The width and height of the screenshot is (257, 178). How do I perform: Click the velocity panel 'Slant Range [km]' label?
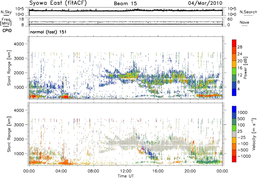tap(9, 134)
